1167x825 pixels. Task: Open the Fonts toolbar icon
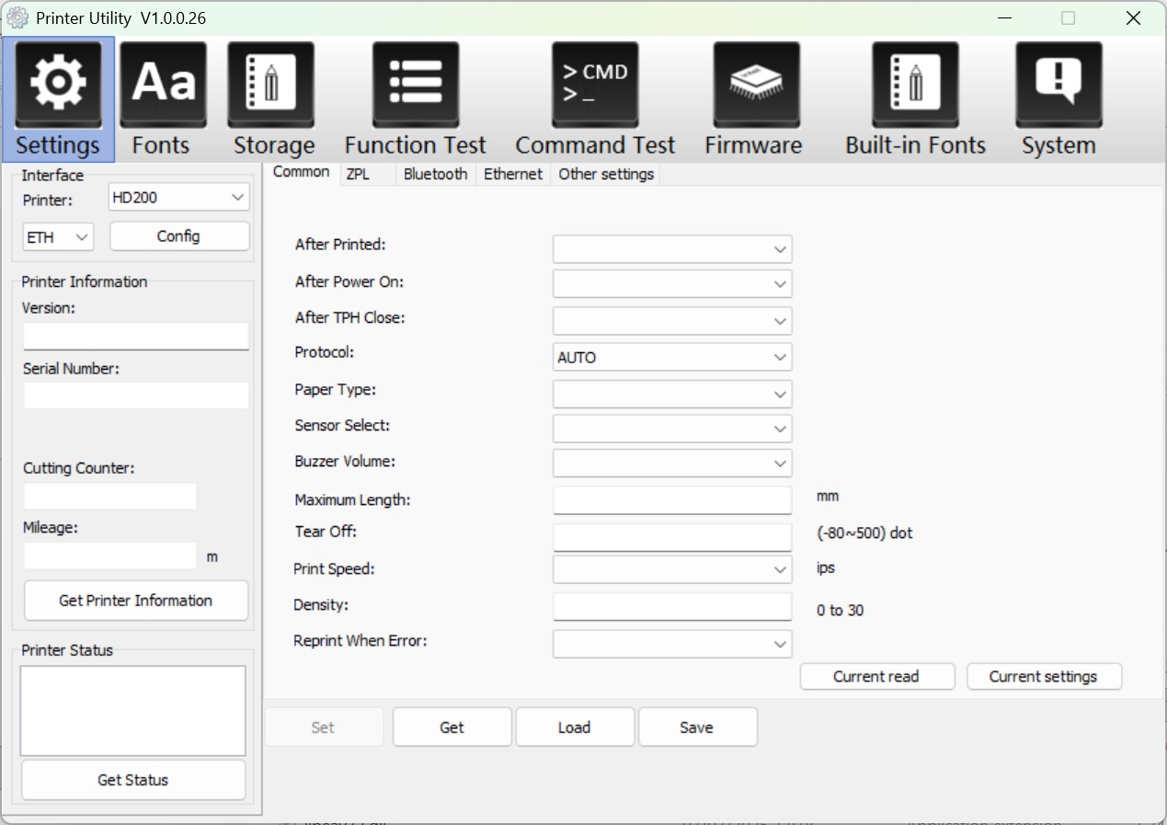point(163,85)
